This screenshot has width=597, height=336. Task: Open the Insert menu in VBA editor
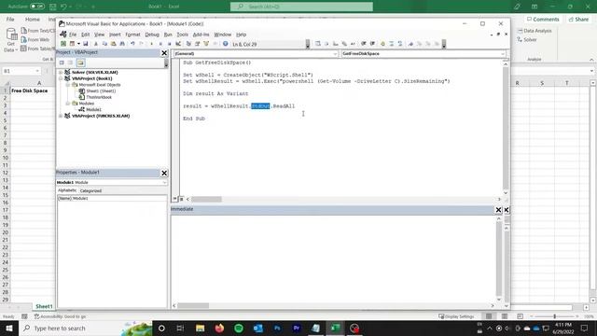115,35
